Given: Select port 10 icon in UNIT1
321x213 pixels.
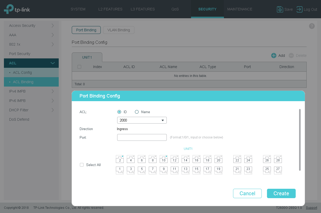Looking at the screenshot, I should [164, 159].
